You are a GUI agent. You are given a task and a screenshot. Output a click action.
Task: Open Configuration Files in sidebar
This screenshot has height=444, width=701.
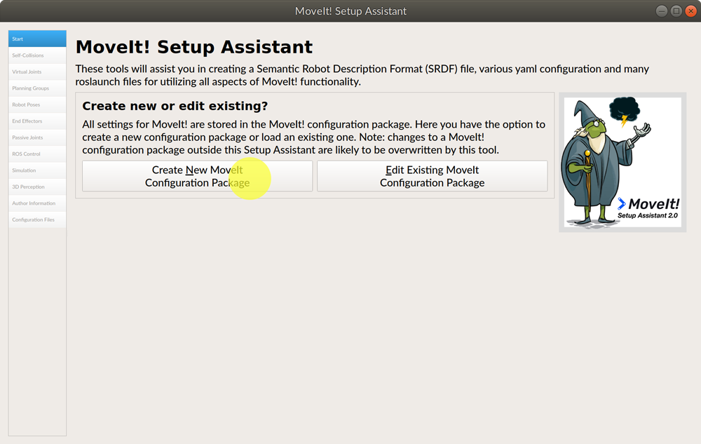point(37,220)
